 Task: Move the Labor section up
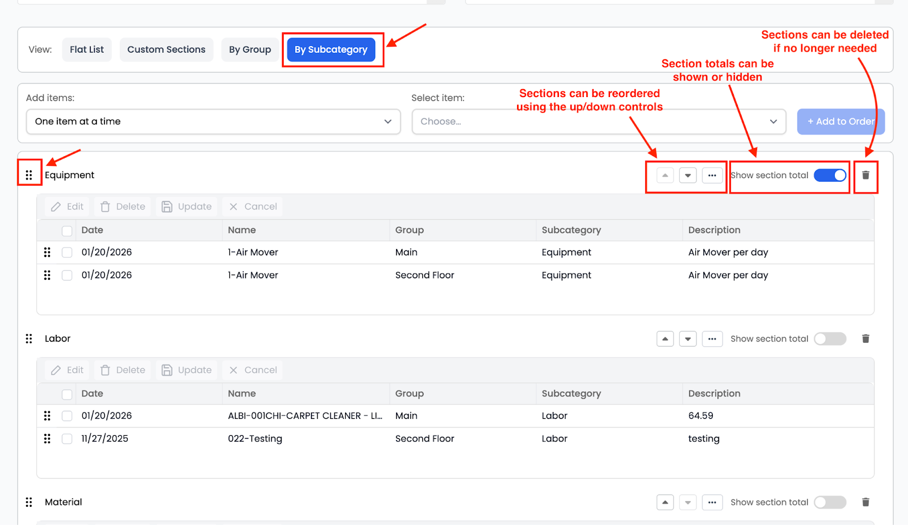tap(665, 339)
